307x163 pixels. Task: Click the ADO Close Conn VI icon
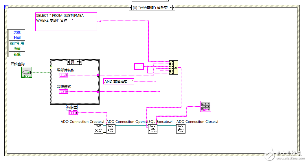[x=181, y=129]
